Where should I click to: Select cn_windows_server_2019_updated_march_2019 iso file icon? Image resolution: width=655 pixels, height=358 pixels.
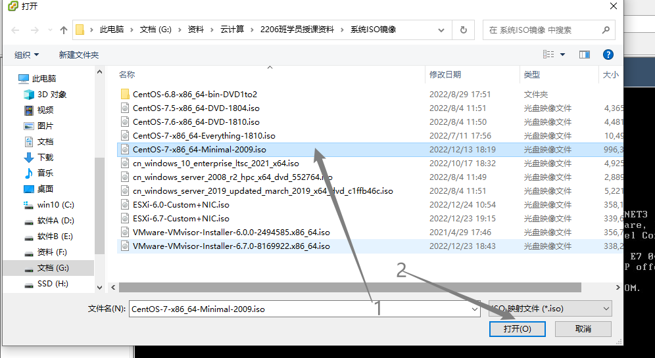124,190
